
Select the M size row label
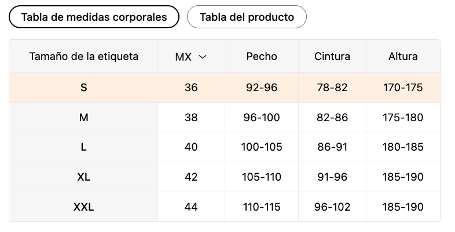[x=84, y=118]
